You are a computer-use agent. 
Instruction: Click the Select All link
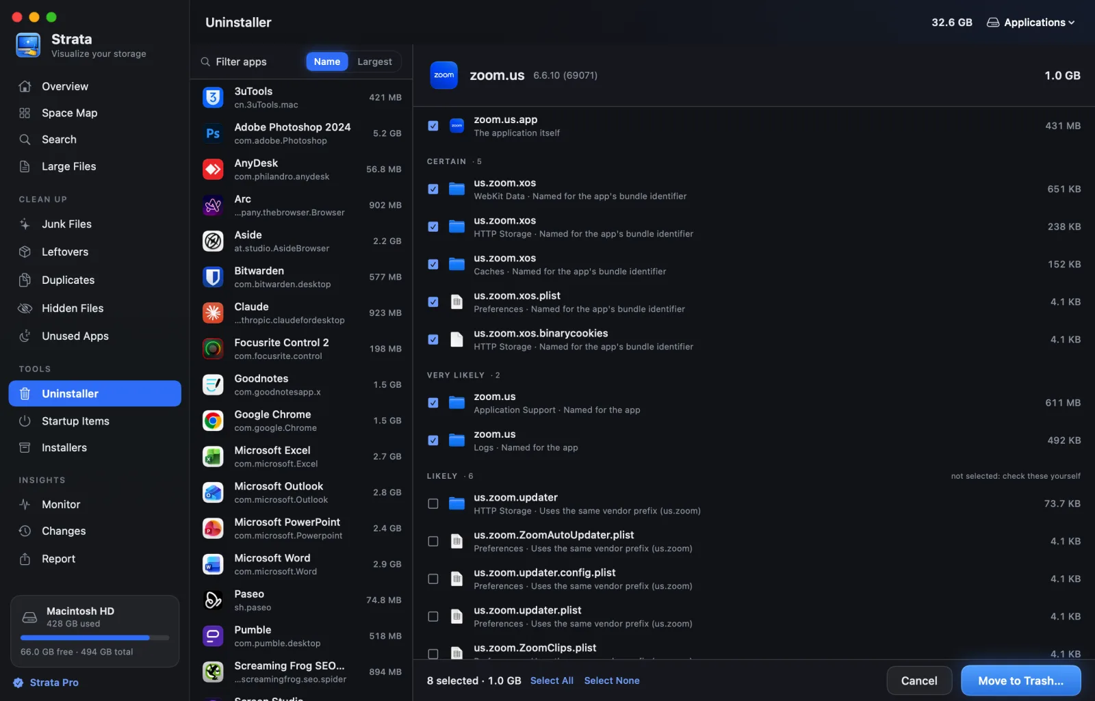click(x=552, y=680)
